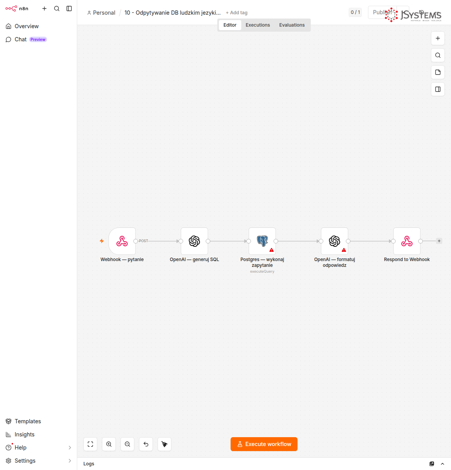451x470 pixels.
Task: Open node search on canvas toolbar
Action: [x=438, y=55]
